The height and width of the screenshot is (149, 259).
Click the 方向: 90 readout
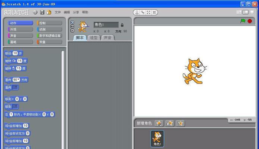pyautogui.click(x=121, y=31)
